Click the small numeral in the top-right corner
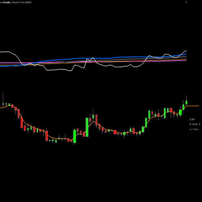The height and width of the screenshot is (202, 202). [186, 2]
